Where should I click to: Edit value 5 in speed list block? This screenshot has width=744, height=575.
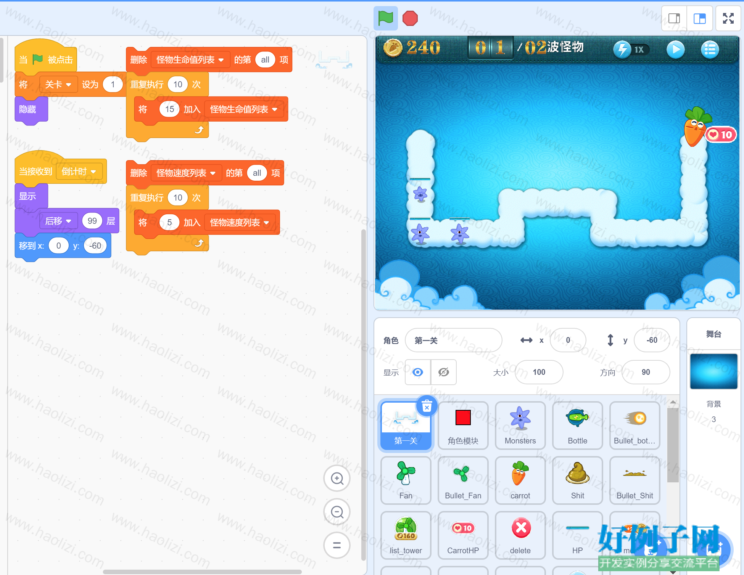169,223
